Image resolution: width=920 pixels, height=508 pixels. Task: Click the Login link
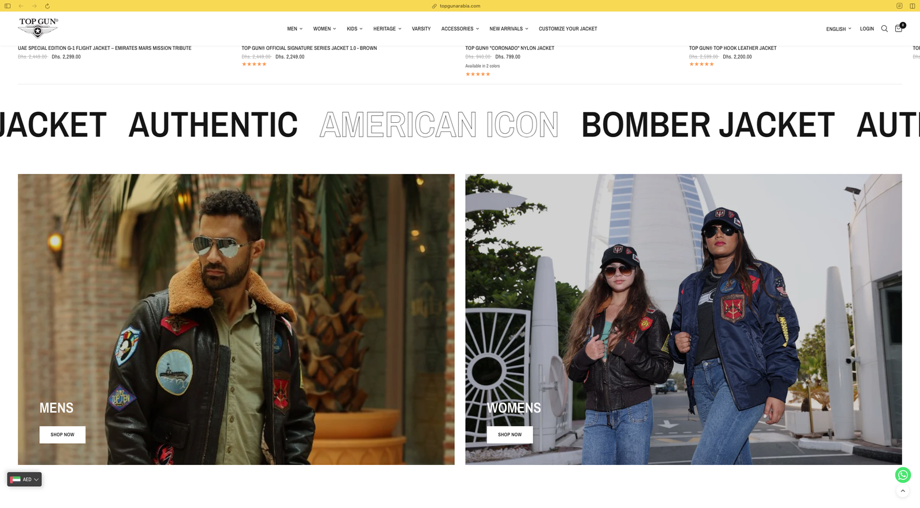pos(867,29)
